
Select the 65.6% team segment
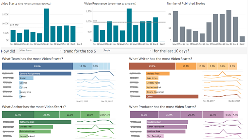(37, 66)
